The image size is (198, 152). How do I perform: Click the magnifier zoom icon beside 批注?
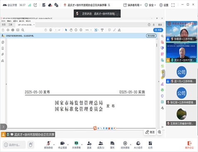[159, 132]
